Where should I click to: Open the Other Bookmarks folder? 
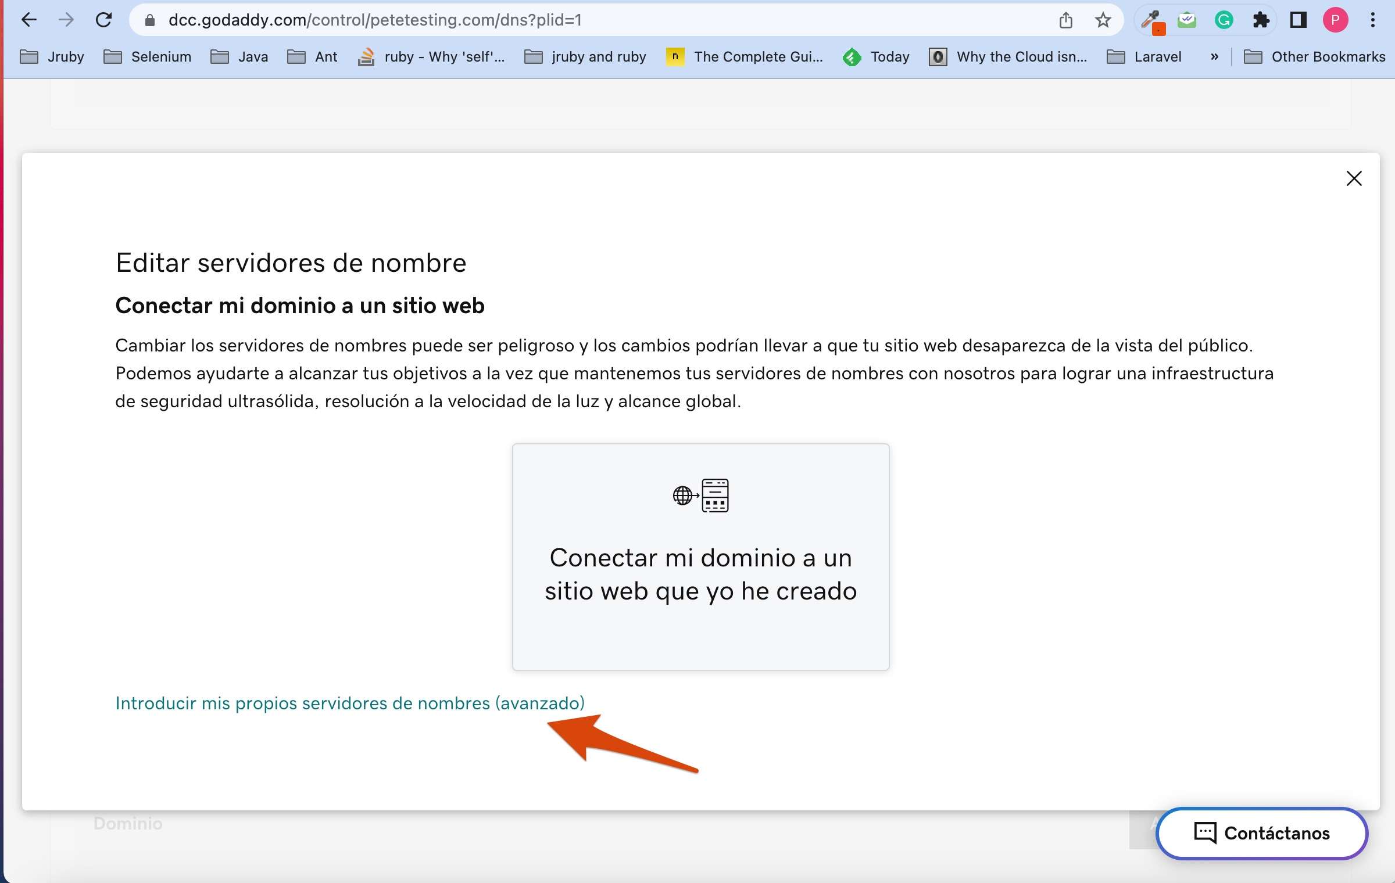(x=1314, y=57)
